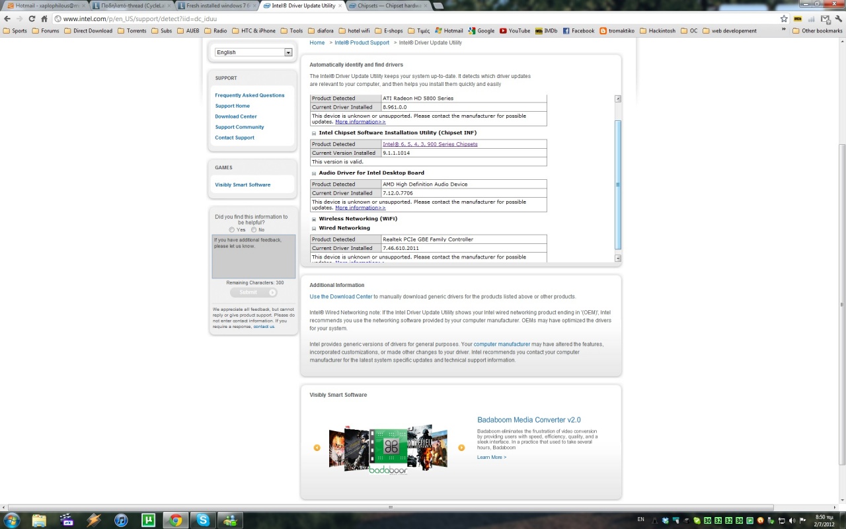Submit the feedback form
The image size is (846, 529).
pyautogui.click(x=254, y=292)
